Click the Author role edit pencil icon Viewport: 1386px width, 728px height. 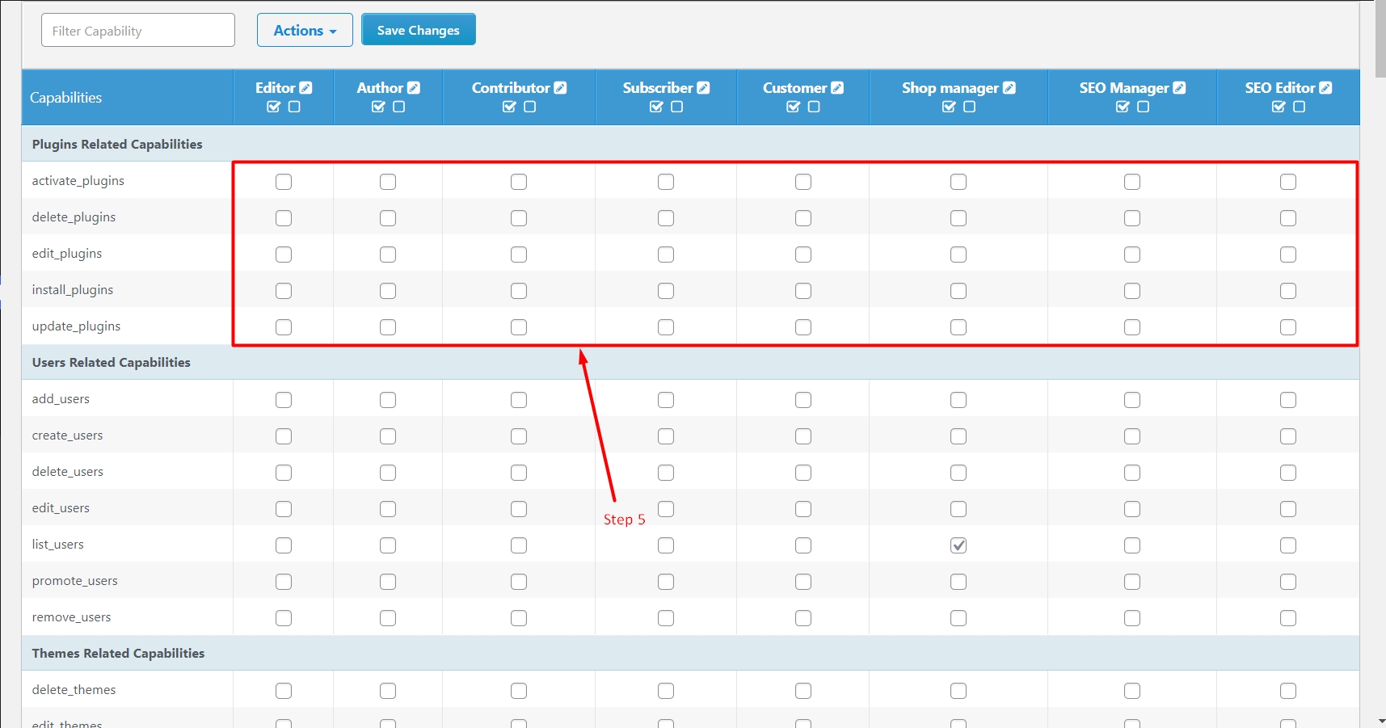414,88
